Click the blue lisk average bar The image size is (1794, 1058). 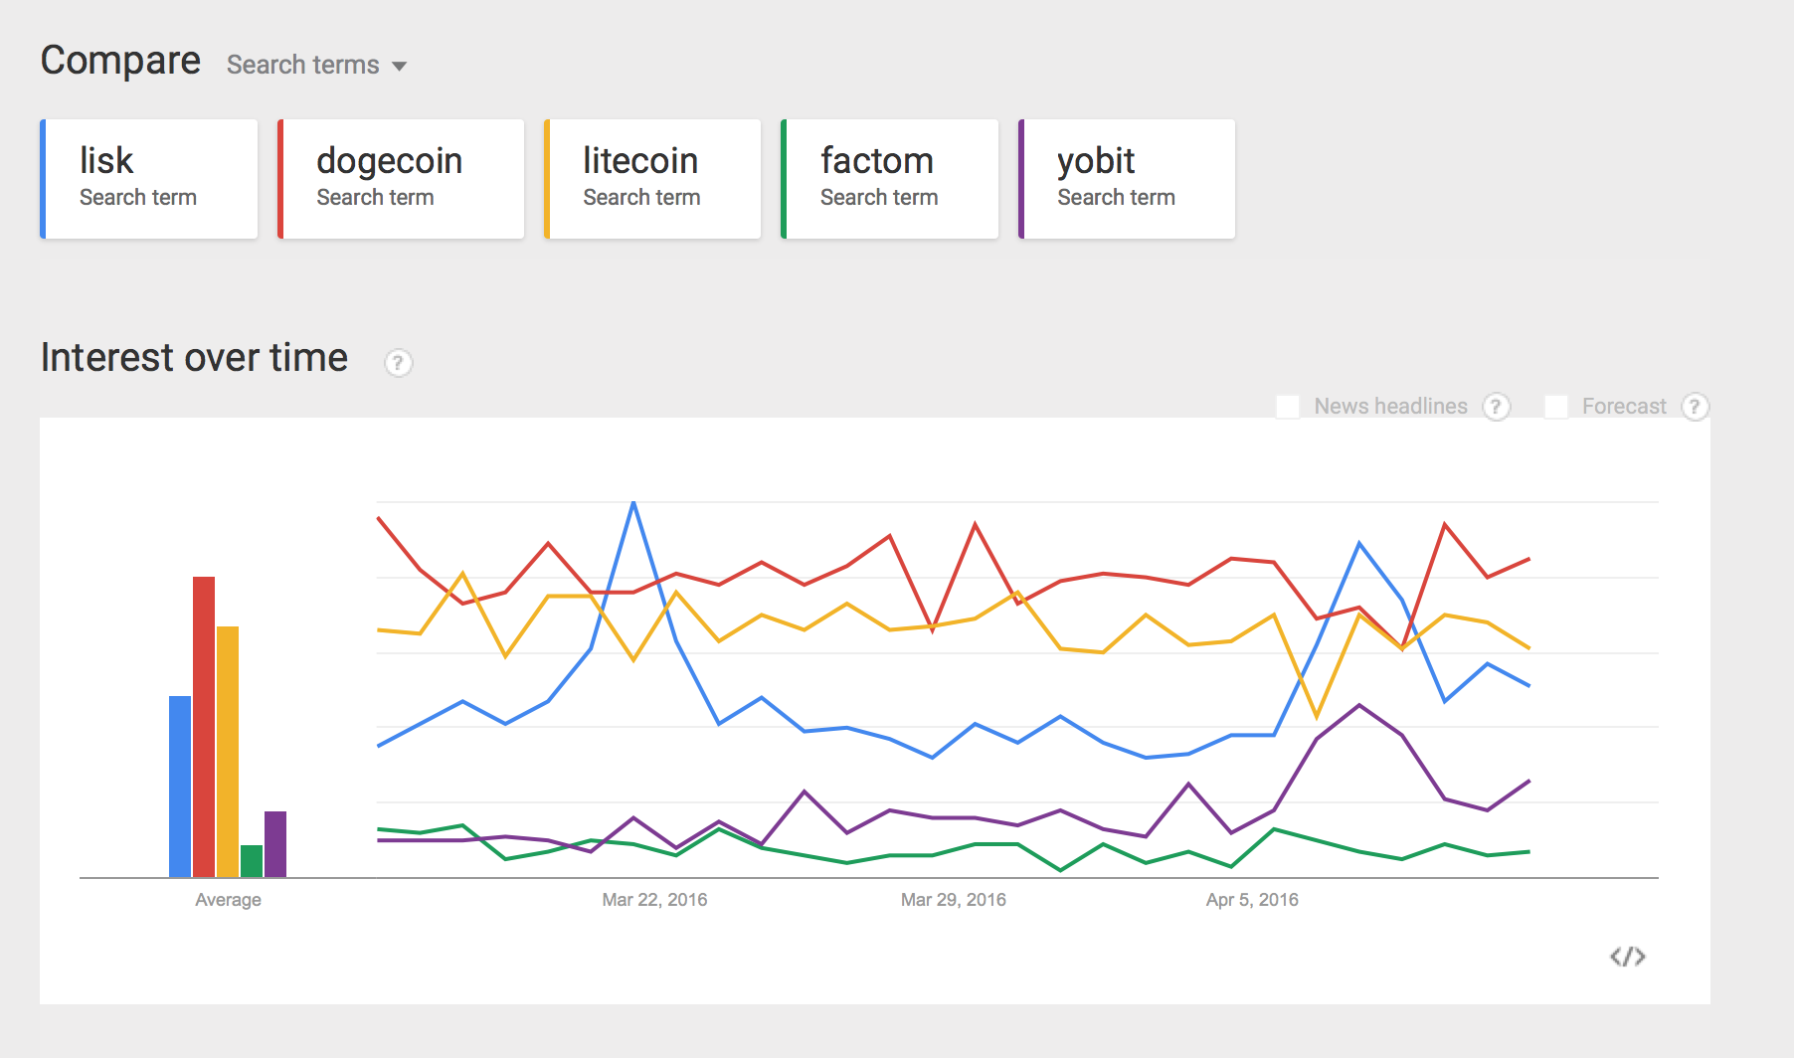coord(180,787)
